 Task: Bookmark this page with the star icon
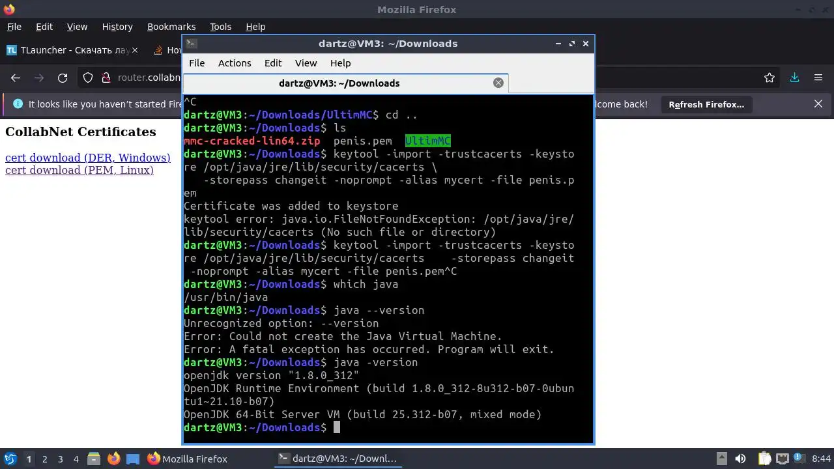coord(769,78)
